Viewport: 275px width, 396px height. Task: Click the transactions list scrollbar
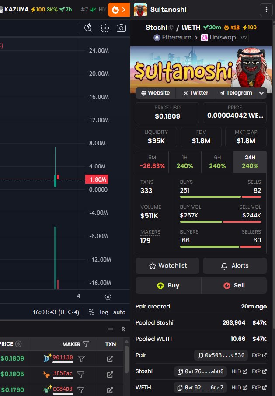[126, 360]
